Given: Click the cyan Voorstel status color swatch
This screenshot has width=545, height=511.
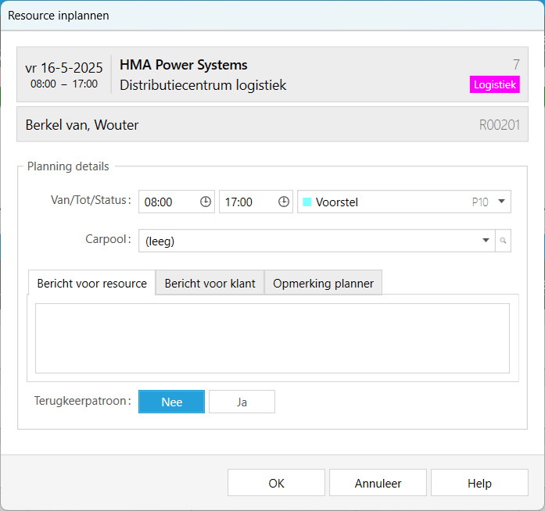Looking at the screenshot, I should coord(307,202).
